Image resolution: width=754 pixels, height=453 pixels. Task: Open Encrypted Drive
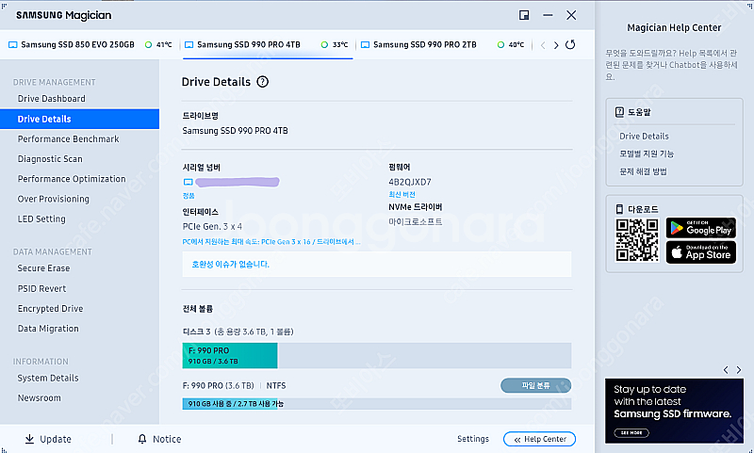pyautogui.click(x=51, y=308)
